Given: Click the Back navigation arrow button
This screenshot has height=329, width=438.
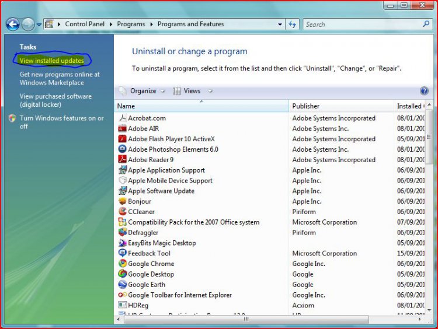Looking at the screenshot, I should click(x=13, y=24).
